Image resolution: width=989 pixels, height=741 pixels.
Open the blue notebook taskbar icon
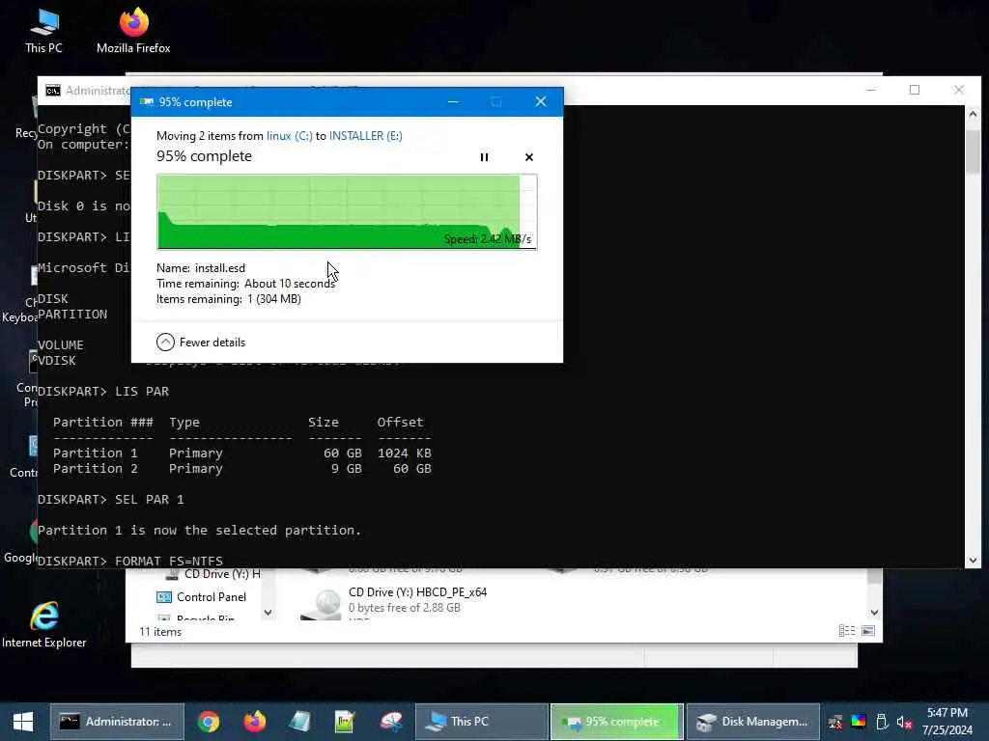coord(300,722)
